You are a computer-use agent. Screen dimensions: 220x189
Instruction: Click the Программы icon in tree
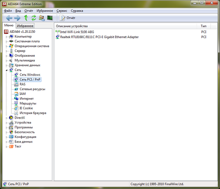point(11,127)
